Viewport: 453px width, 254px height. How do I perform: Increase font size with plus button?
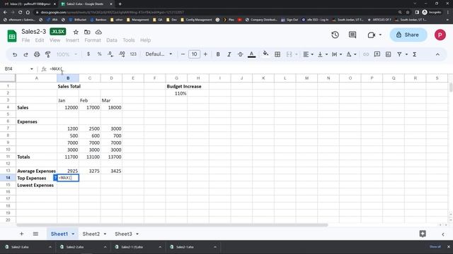(x=205, y=54)
